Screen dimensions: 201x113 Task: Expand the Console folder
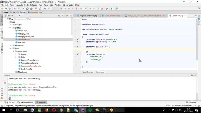click(10, 25)
